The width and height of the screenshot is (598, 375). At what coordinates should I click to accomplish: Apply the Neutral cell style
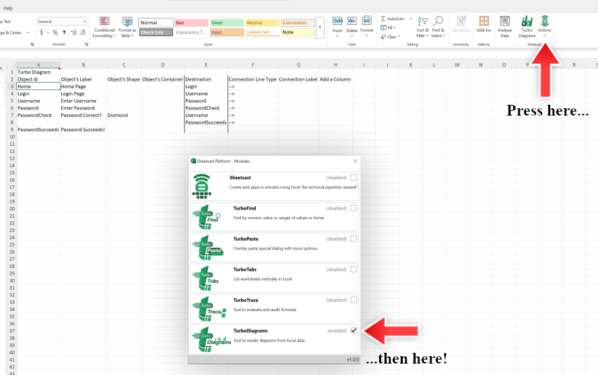(262, 23)
